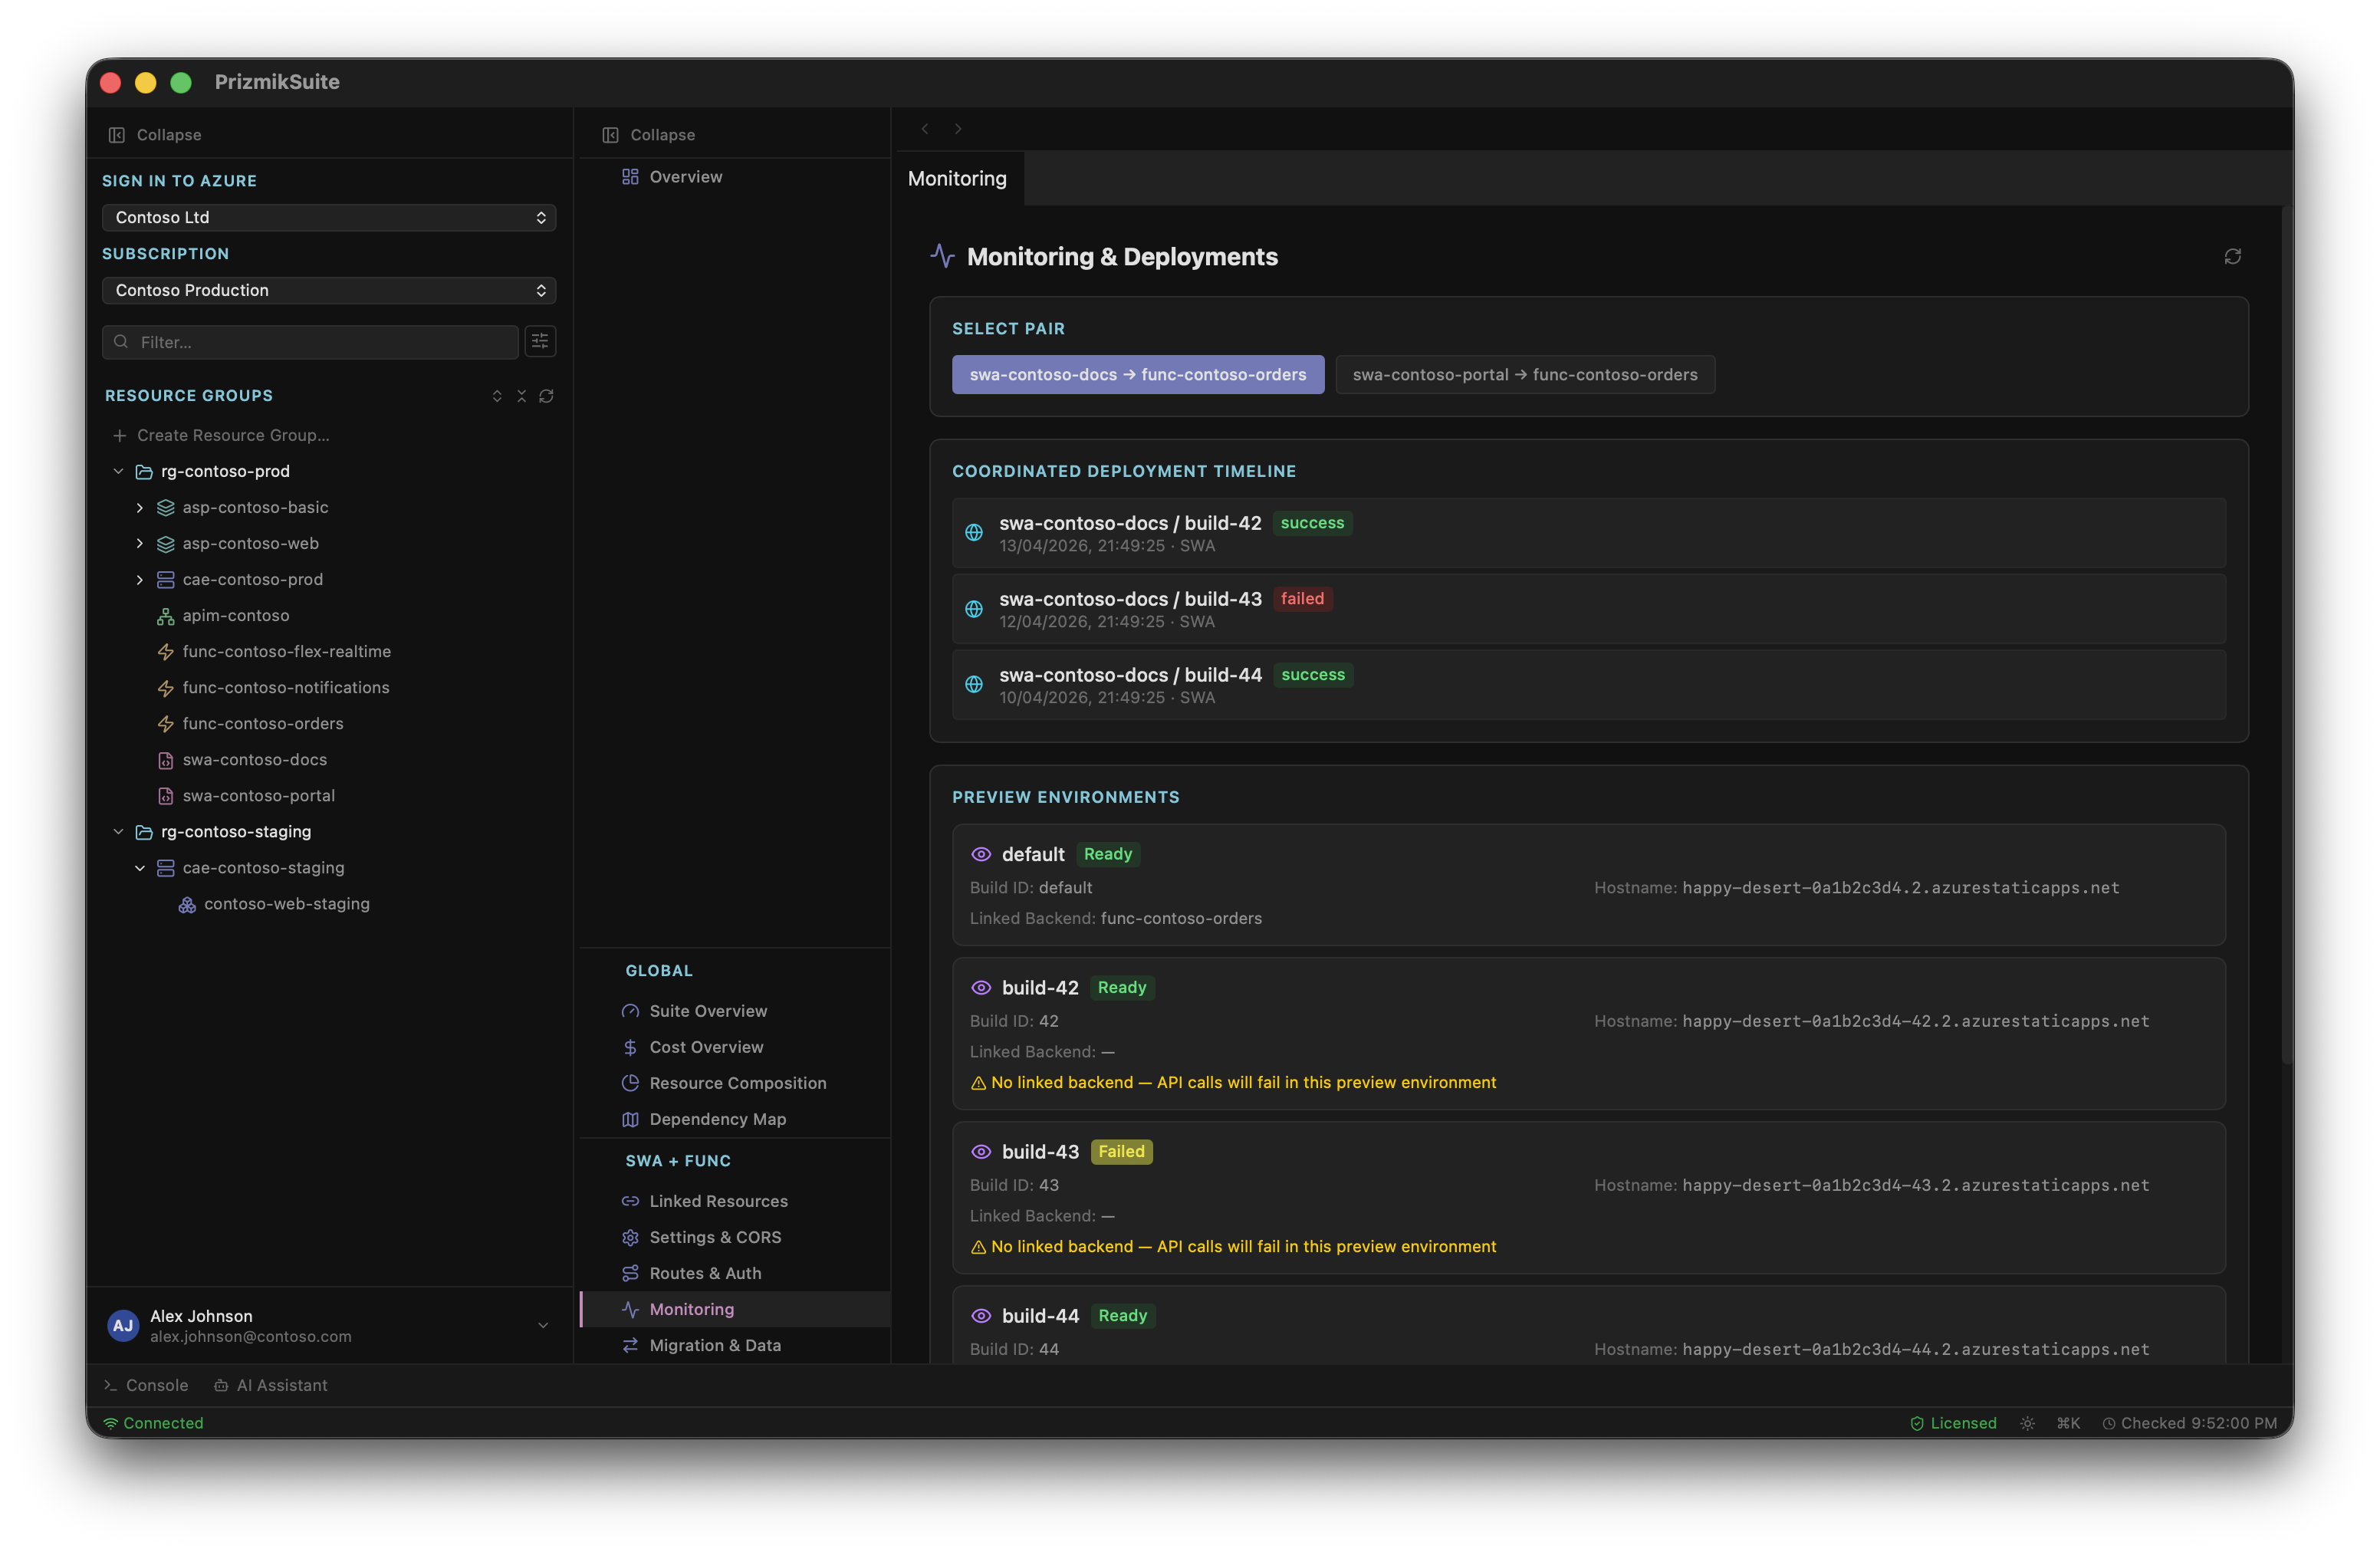Open Routes & Auth
Image resolution: width=2380 pixels, height=1552 pixels.
[x=735, y=1273]
